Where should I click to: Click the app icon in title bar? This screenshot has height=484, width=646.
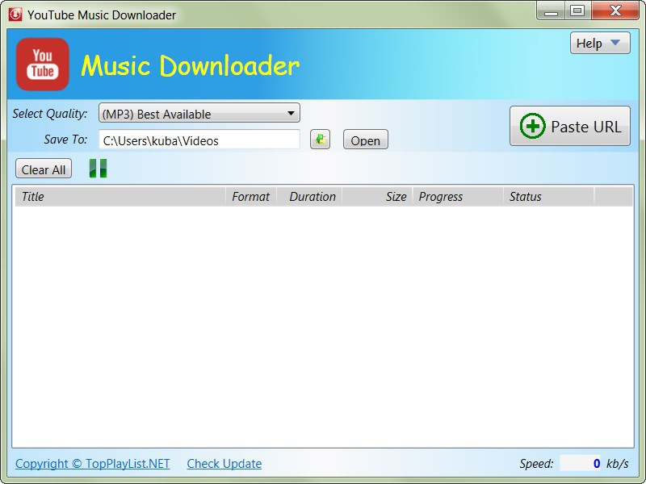click(x=15, y=15)
